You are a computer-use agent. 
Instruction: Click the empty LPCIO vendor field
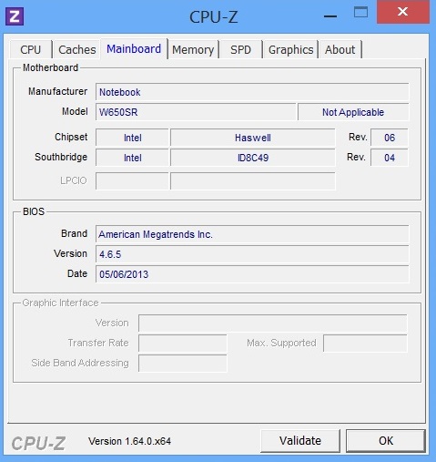(132, 180)
